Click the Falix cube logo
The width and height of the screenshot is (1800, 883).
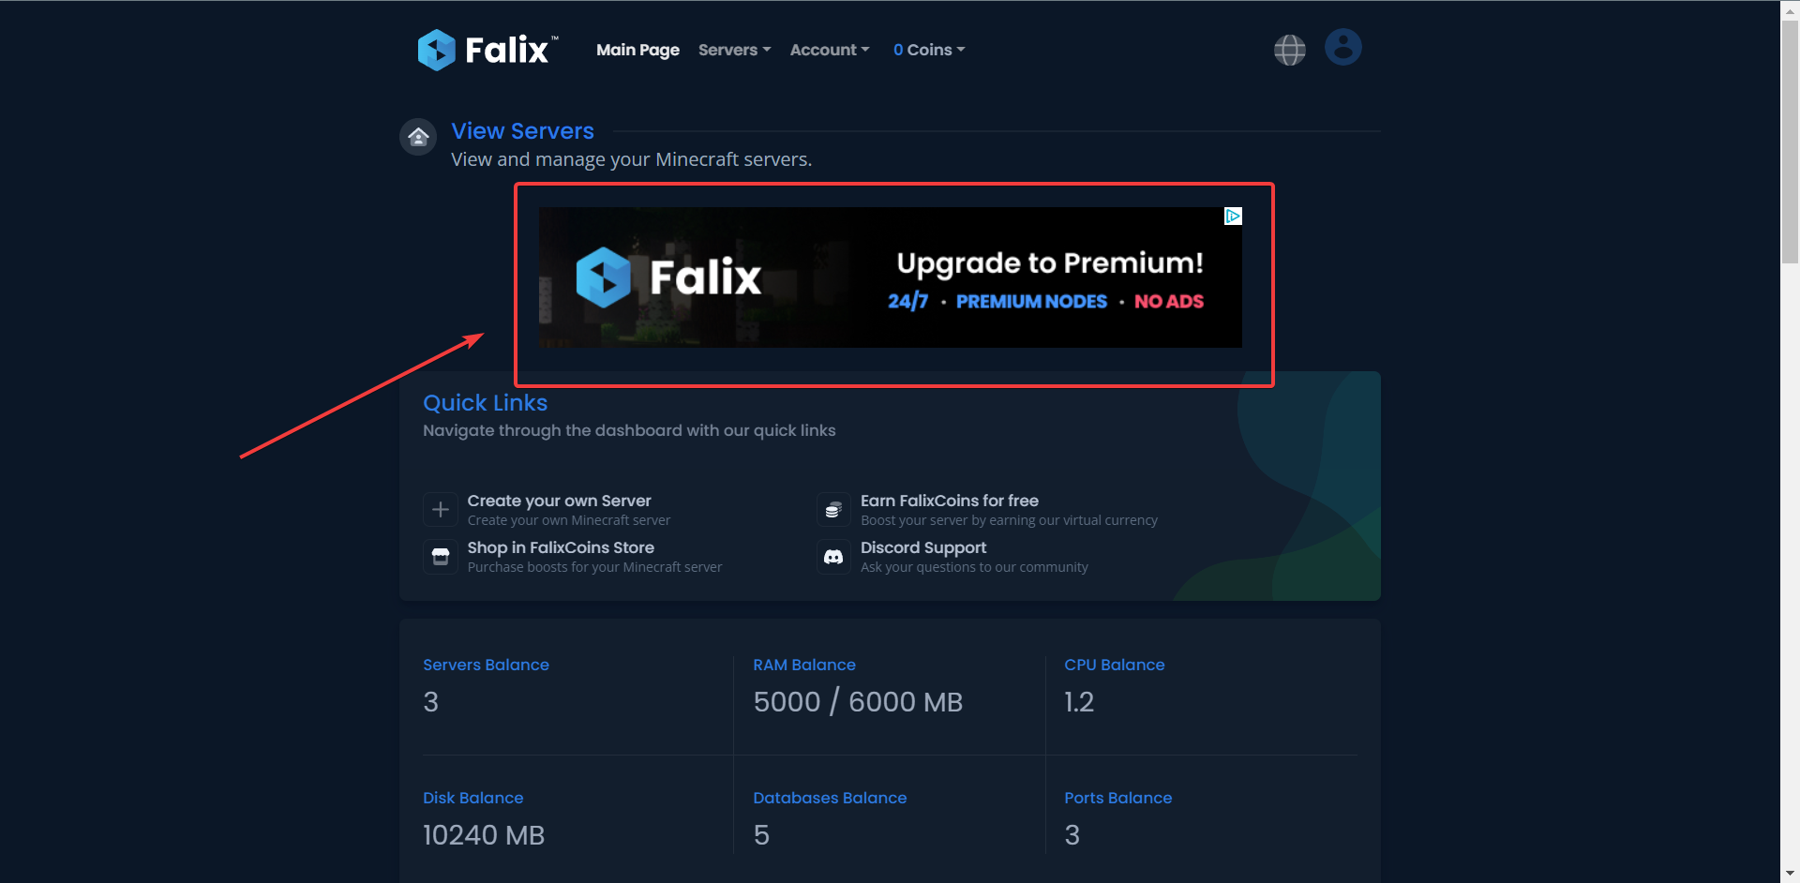pos(436,50)
